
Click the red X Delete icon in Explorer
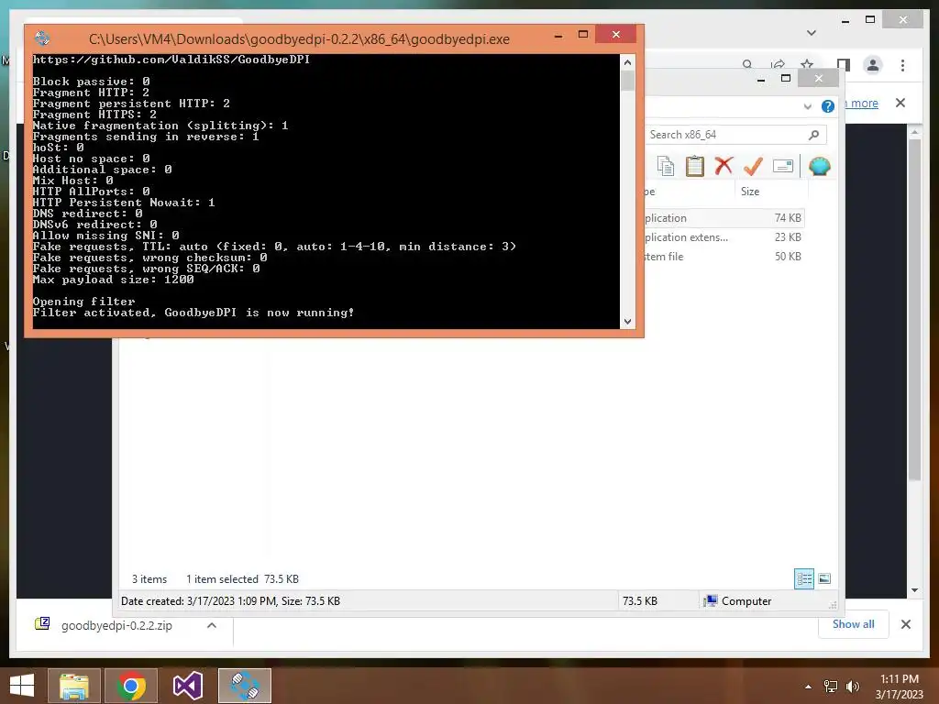pyautogui.click(x=724, y=166)
